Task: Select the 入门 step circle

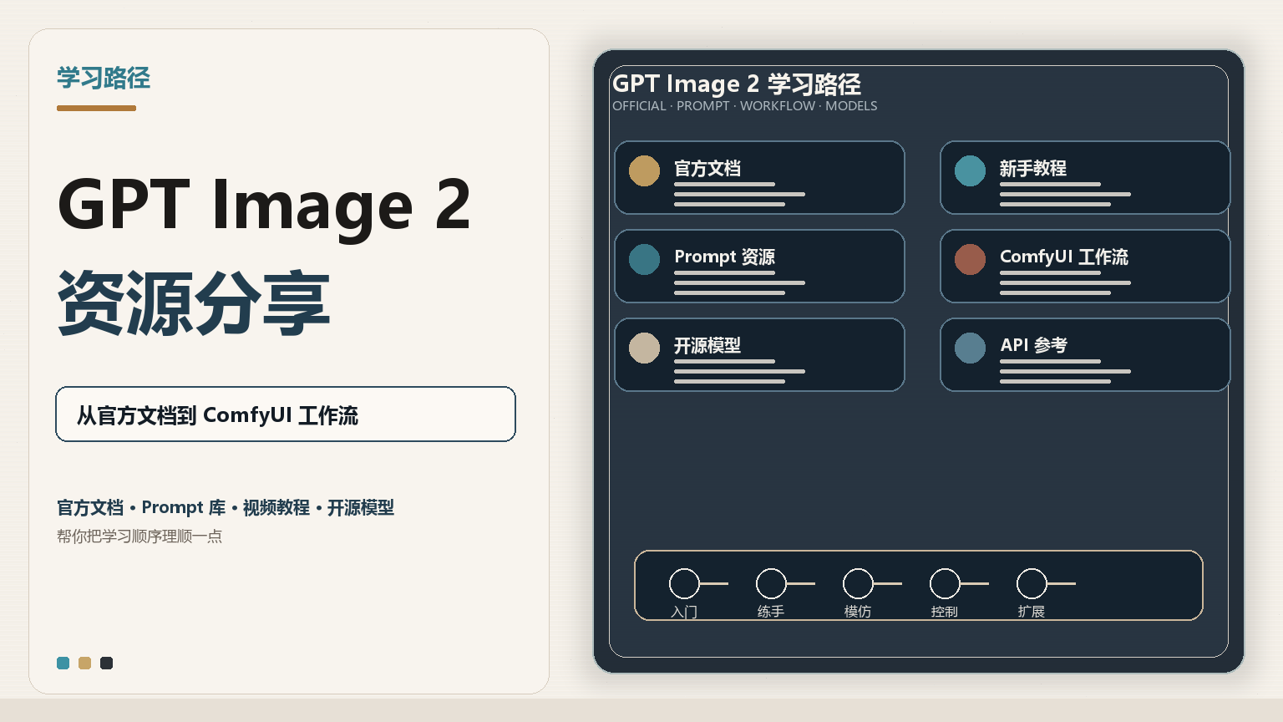Action: click(684, 583)
